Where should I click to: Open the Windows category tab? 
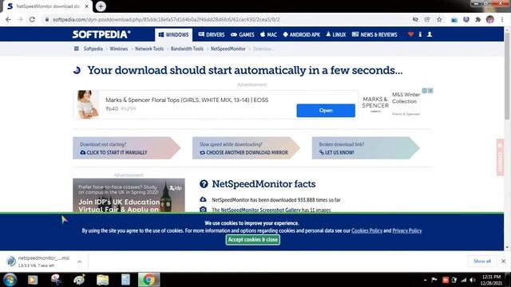click(173, 34)
